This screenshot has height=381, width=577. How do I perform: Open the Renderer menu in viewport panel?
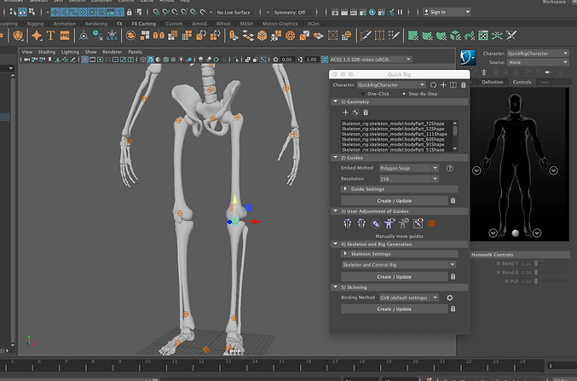(113, 52)
